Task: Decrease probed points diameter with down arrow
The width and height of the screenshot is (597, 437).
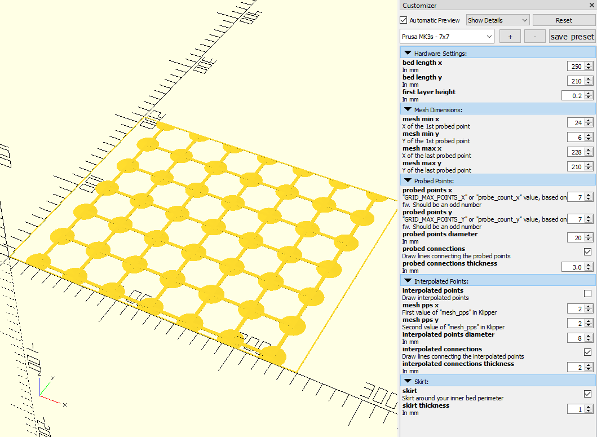Action: click(x=589, y=241)
